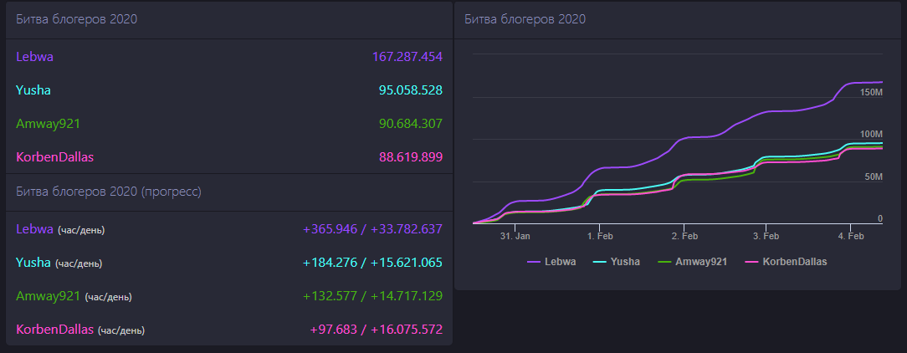Screen dimensions: 907x353
Task: Click KorbenDallas progress +97.683 / +16.075.572
Action: (376, 330)
